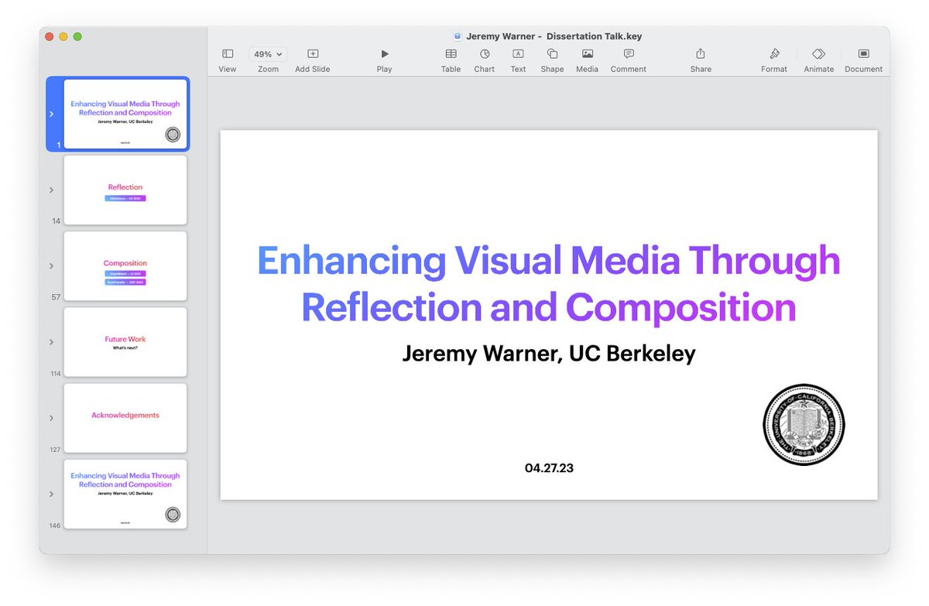The image size is (929, 606).
Task: Select the UC Berkeley seal image on slide
Action: [804, 425]
